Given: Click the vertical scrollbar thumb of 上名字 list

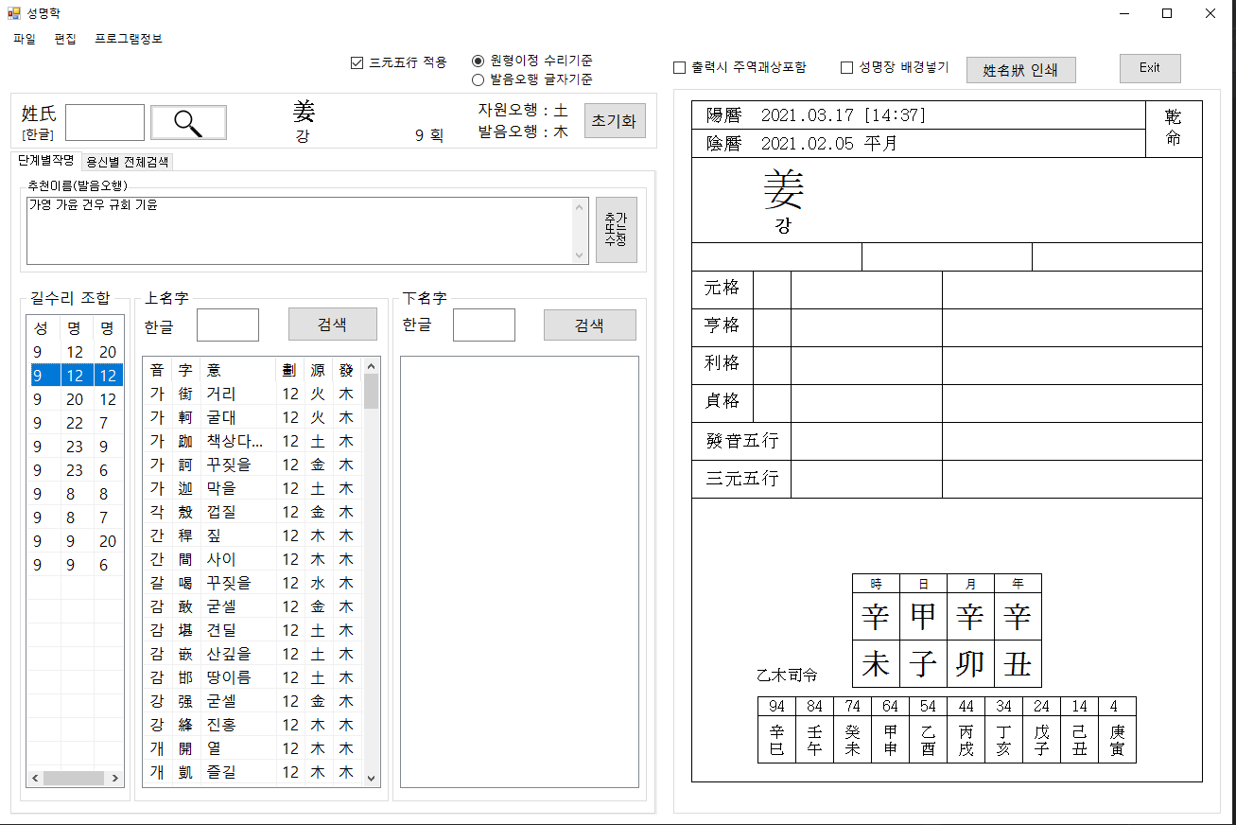Looking at the screenshot, I should coord(372,391).
